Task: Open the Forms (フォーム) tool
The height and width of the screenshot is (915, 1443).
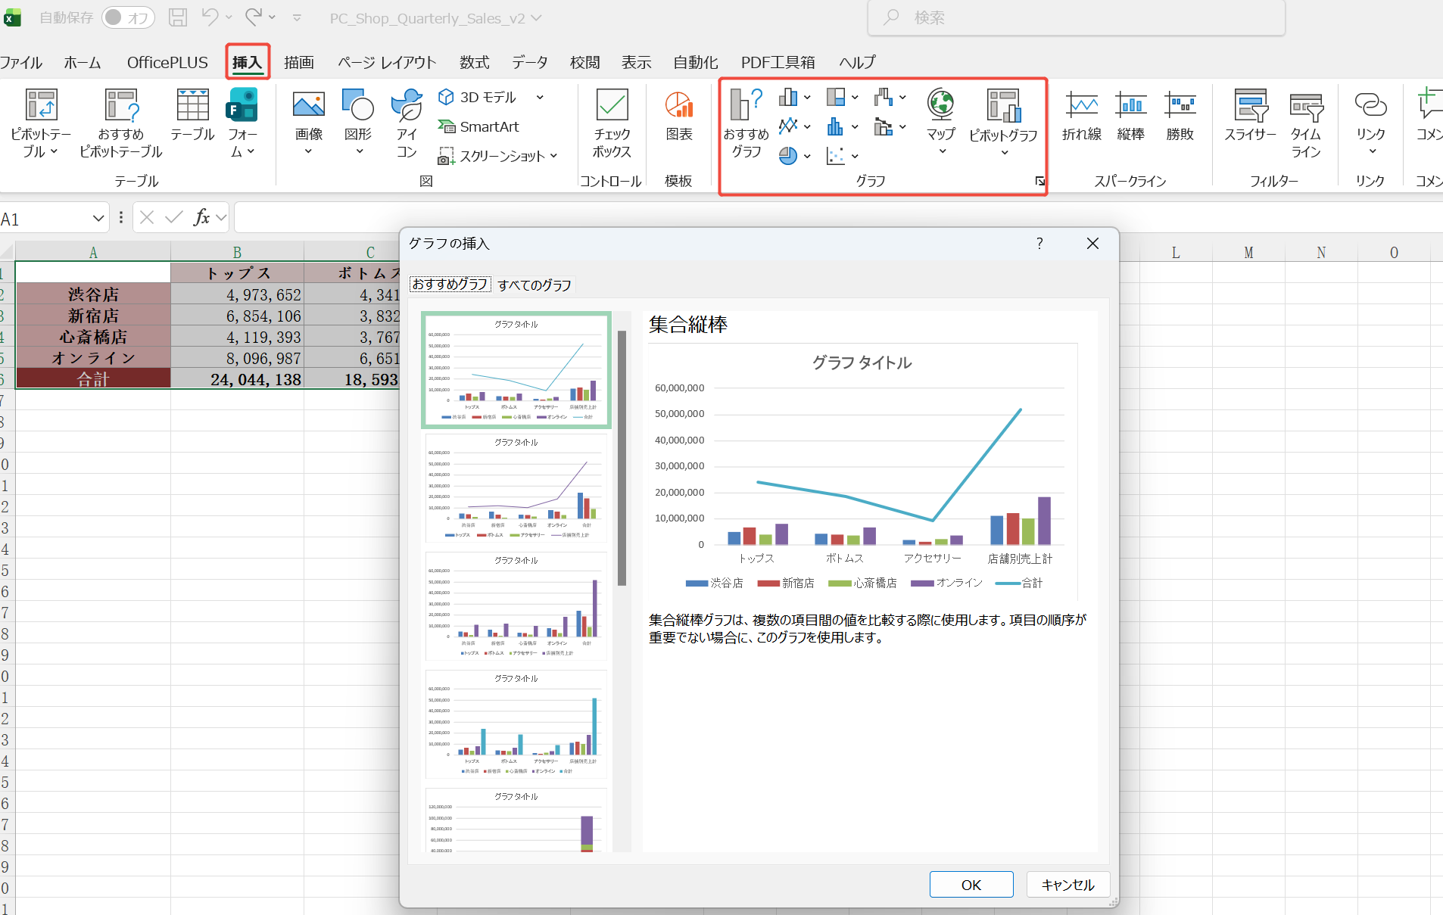Action: pos(242,123)
